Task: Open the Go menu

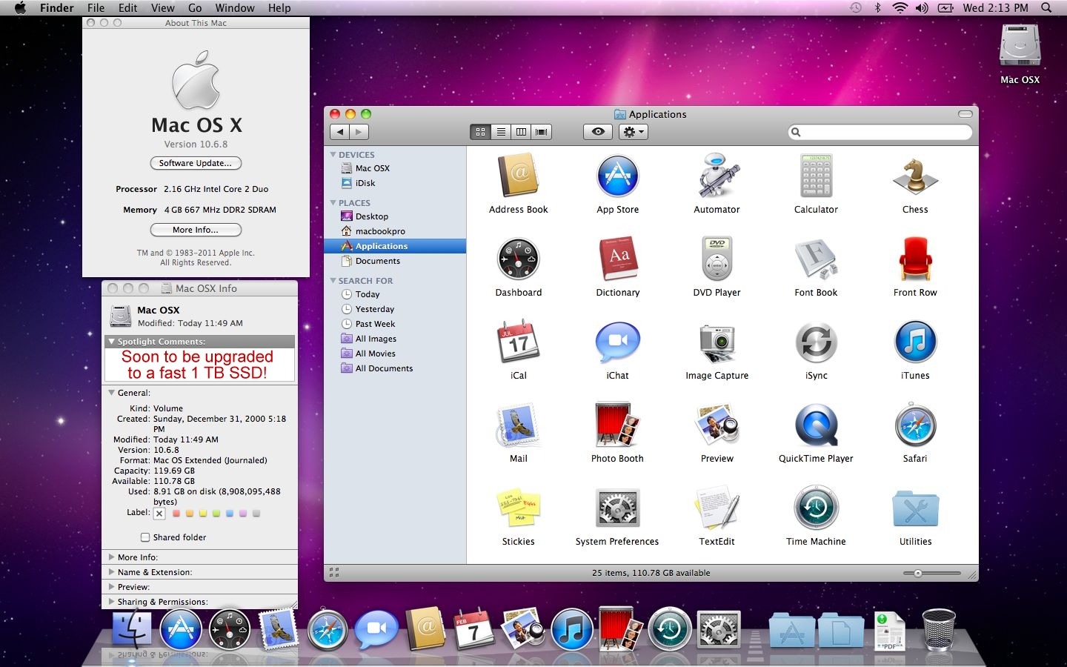Action: coord(195,7)
